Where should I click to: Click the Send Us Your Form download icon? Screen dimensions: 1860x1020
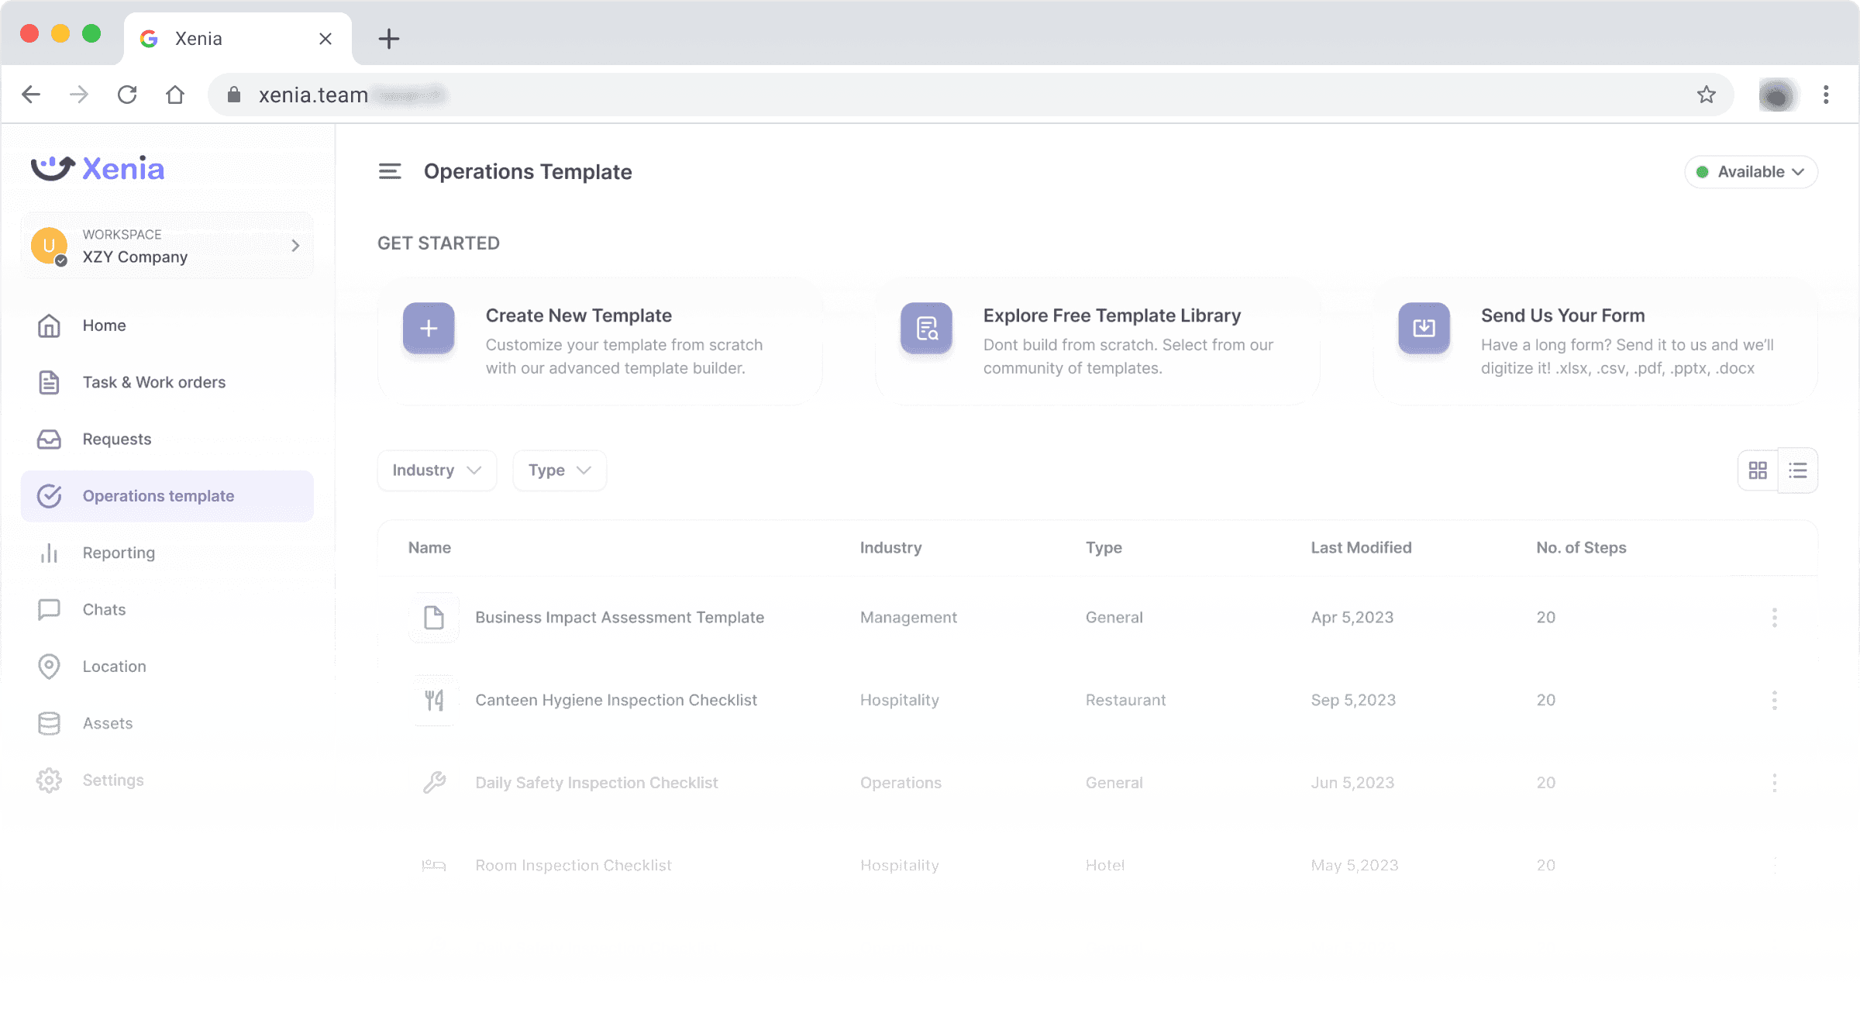click(x=1424, y=328)
